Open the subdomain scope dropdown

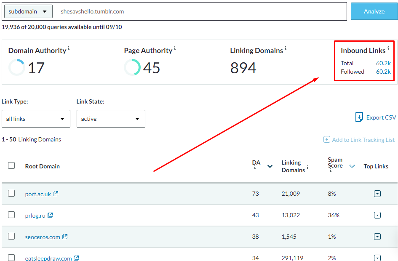point(29,11)
